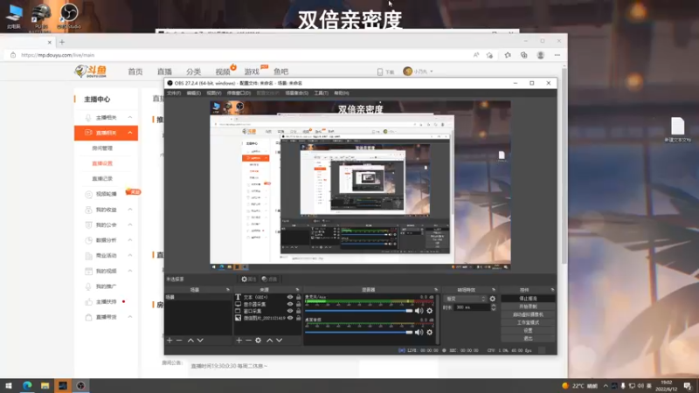Open 帮助(H) menu in OBS

342,93
